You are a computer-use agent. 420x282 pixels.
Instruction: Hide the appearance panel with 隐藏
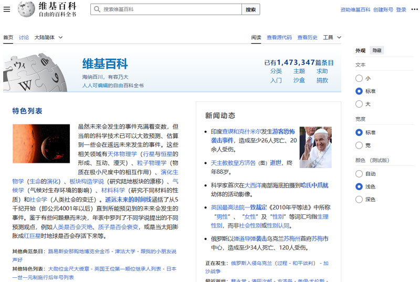pyautogui.click(x=377, y=50)
